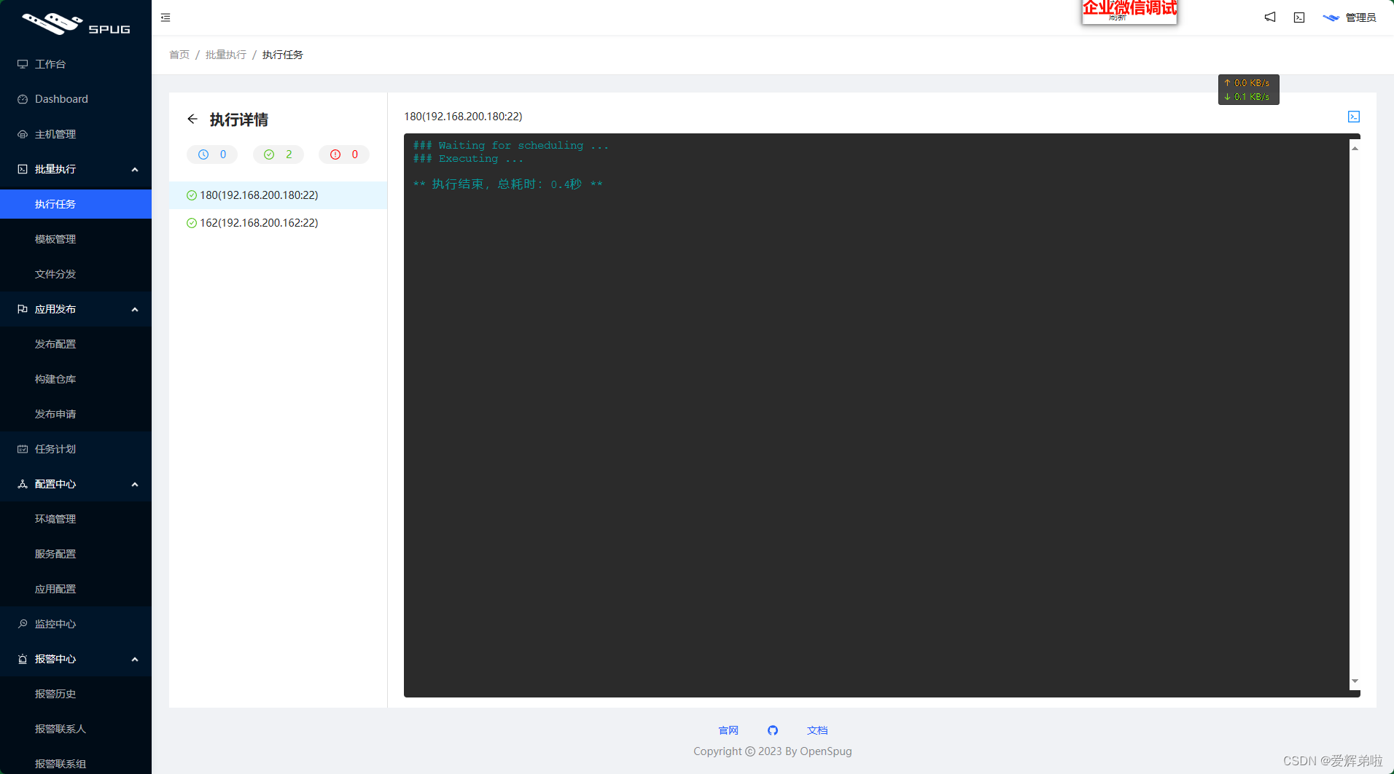Collapse the 报警中心 submenu
This screenshot has width=1394, height=774.
tap(135, 659)
